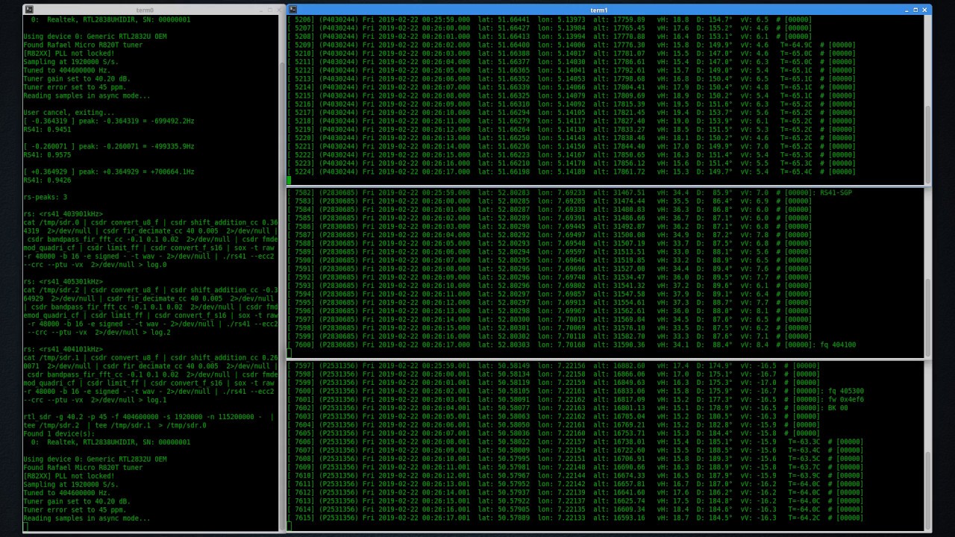Click frame row [ 5209] showing T=-64.9C
The height and width of the screenshot is (537, 955).
point(572,45)
